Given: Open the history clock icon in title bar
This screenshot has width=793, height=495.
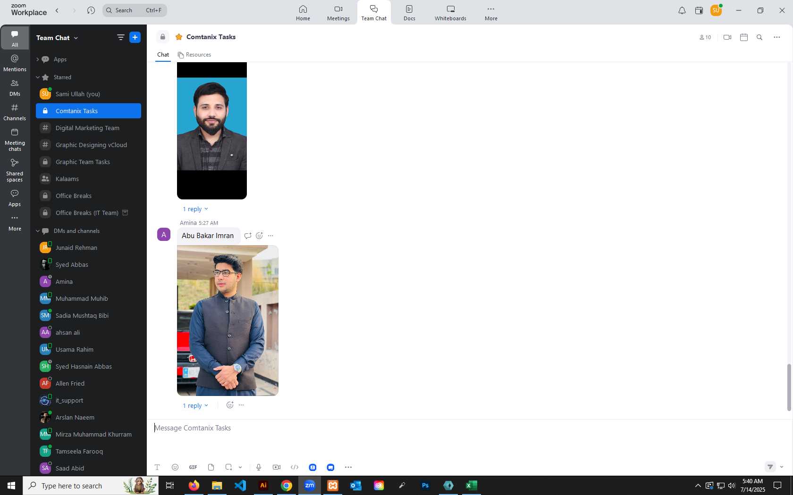Looking at the screenshot, I should 91,10.
